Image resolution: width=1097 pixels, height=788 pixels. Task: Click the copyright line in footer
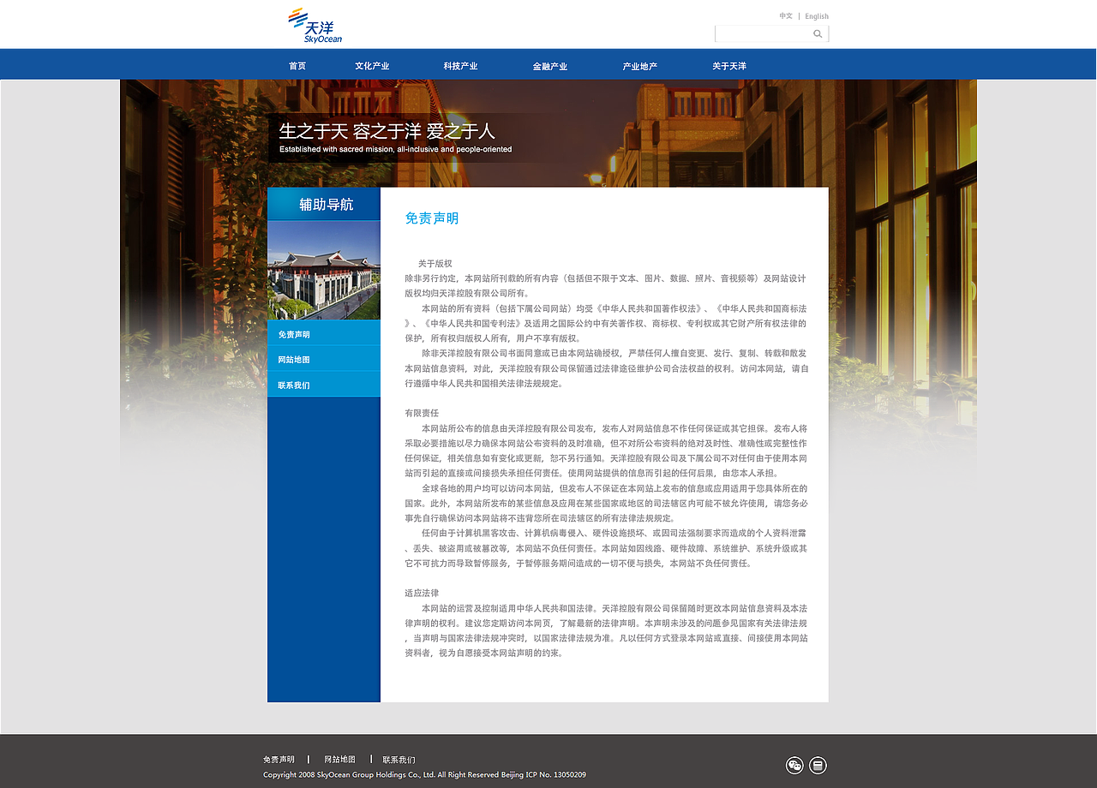[x=424, y=774]
